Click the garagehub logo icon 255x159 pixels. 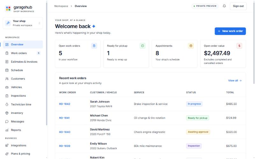(x=8, y=8)
